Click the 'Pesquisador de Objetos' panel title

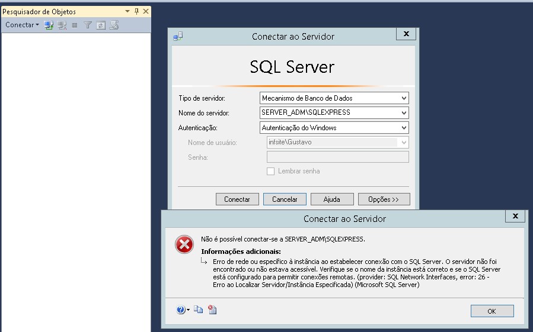(x=39, y=12)
